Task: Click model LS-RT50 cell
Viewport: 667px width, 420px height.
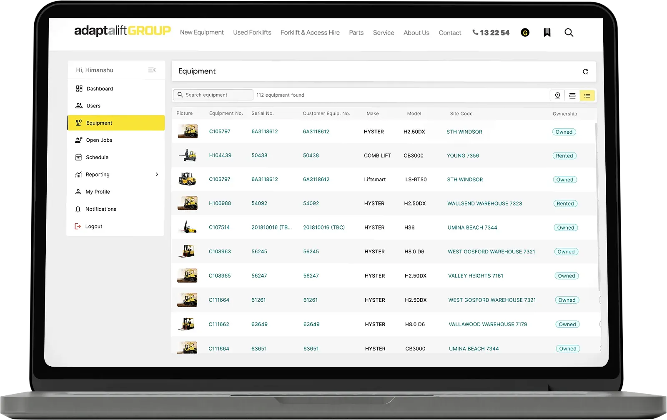Action: (x=416, y=180)
